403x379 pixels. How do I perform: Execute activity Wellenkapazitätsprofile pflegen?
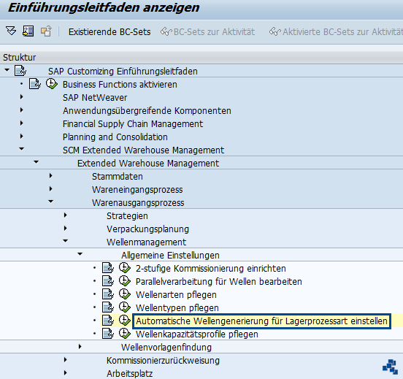pyautogui.click(x=125, y=334)
